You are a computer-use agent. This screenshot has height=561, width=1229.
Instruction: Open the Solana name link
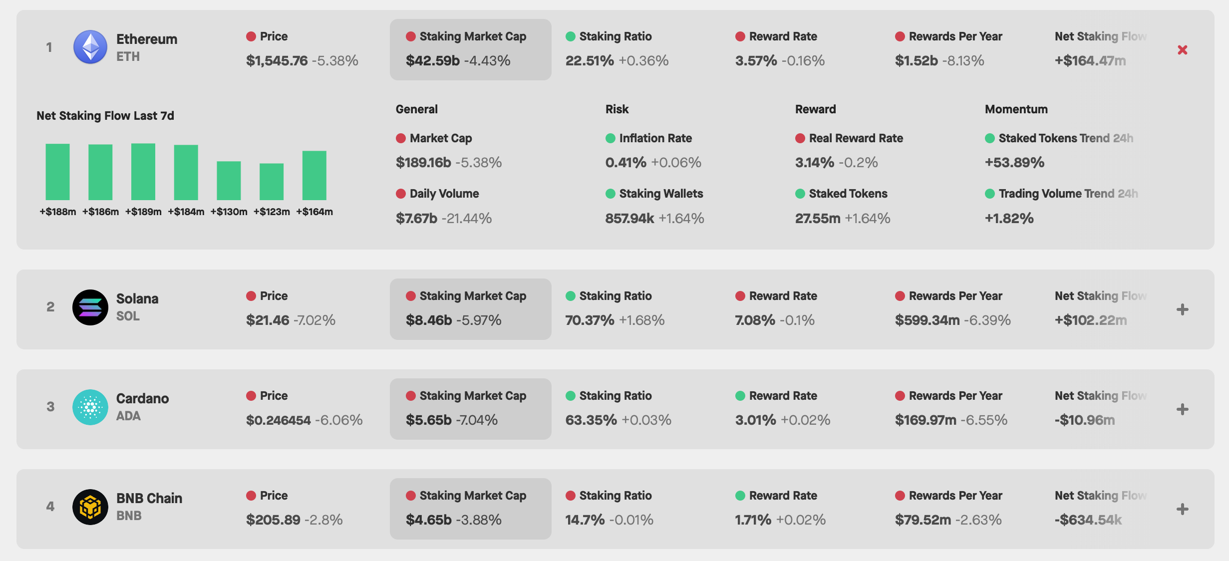pos(137,298)
